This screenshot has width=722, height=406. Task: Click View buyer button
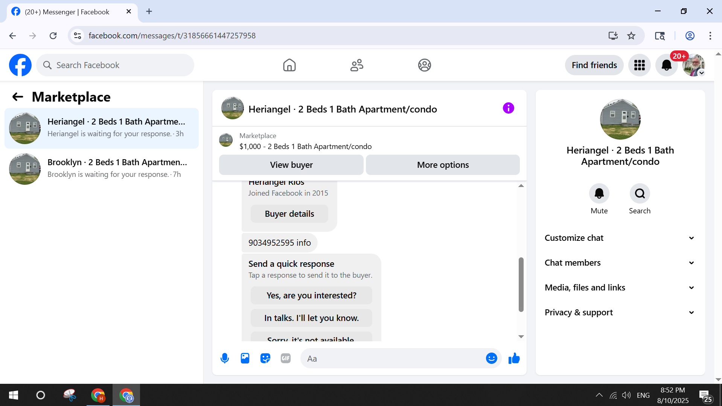[291, 165]
